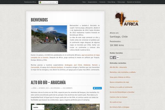Open recent entry Alto Bío Bío – Araucanía
Screen dimensions: 165x110
coord(118,67)
